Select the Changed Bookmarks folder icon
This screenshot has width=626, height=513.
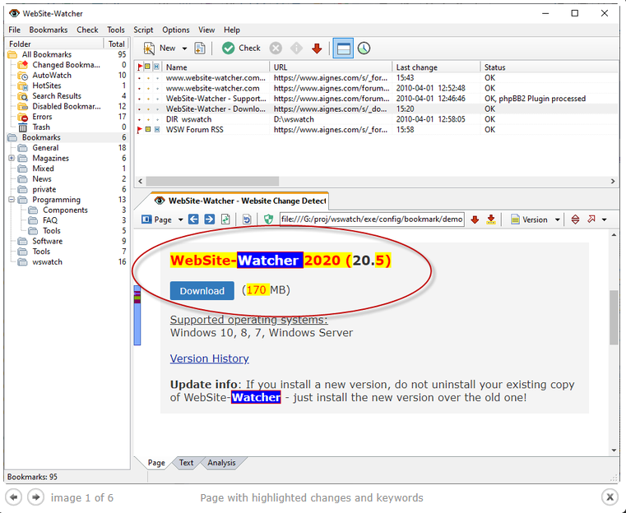[x=23, y=65]
